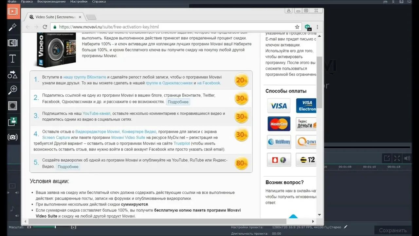
Task: Open the Файл menu
Action: 12,2
